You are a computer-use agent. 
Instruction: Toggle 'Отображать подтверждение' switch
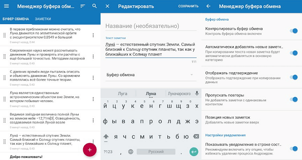294,77
